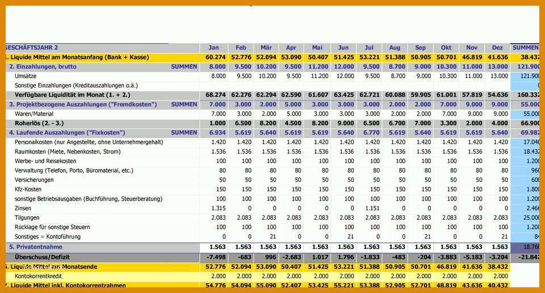The image size is (545, 293).
Task: Select the SUMMEN header in top row
Action: [526, 48]
